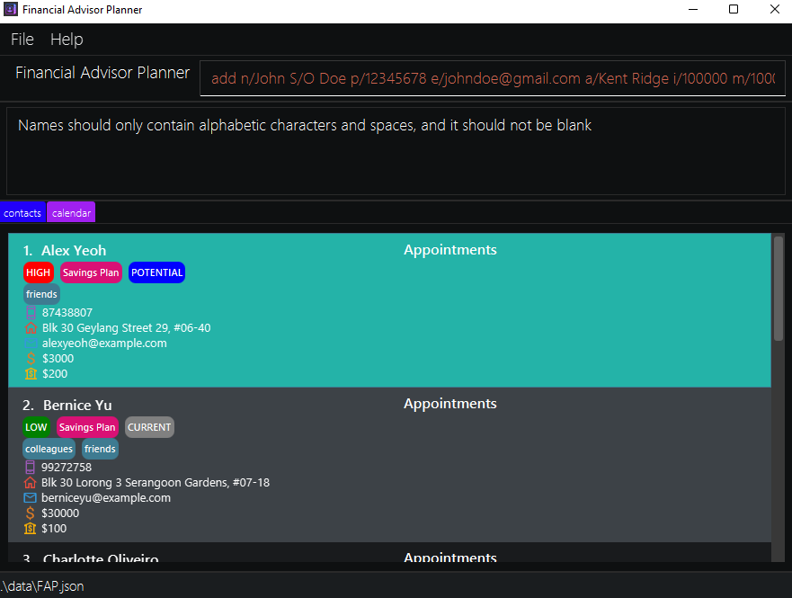
Task: Click the HIGH risk tag on Alex Yeoh
Action: click(39, 272)
